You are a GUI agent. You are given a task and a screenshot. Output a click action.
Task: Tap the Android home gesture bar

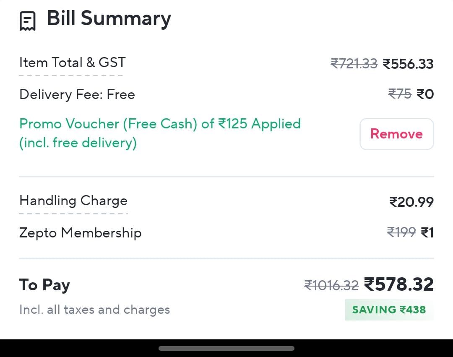point(226,348)
